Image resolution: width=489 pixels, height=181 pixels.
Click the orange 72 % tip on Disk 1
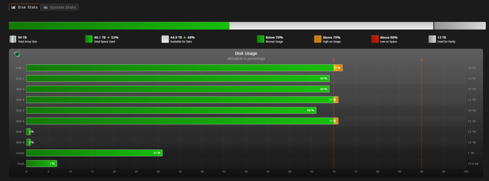click(x=338, y=68)
